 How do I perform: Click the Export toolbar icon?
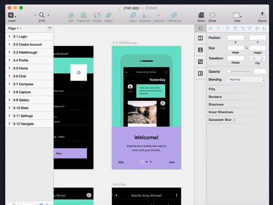[x=262, y=15]
